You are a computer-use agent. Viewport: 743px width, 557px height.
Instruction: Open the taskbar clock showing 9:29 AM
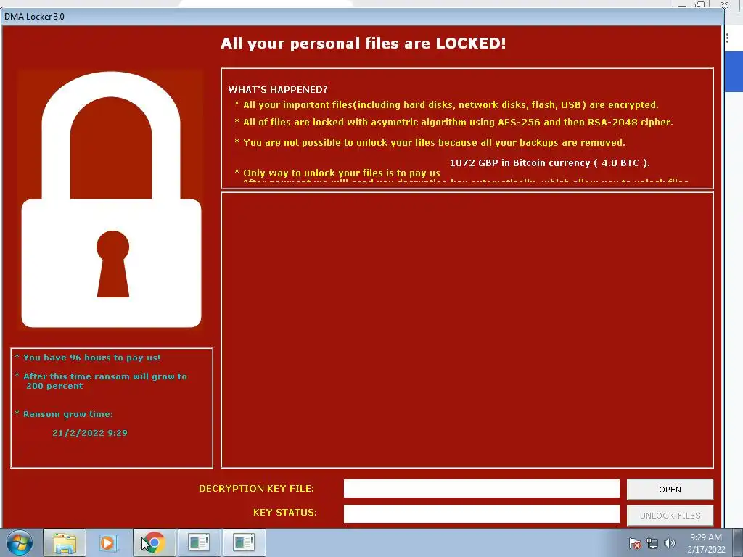click(x=706, y=543)
